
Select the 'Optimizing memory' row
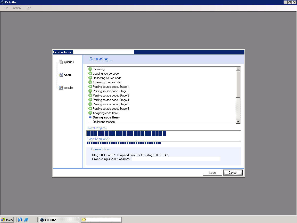tap(162, 122)
